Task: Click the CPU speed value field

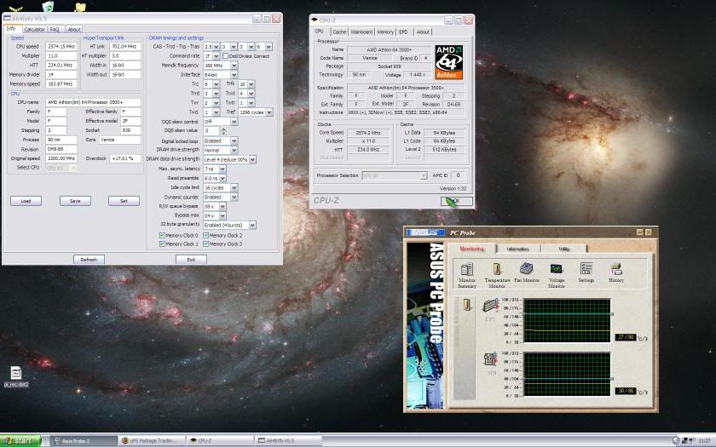Action: coord(61,47)
